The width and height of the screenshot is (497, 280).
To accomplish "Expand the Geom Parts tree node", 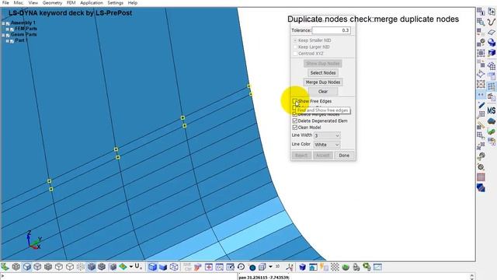I will [x=3, y=35].
